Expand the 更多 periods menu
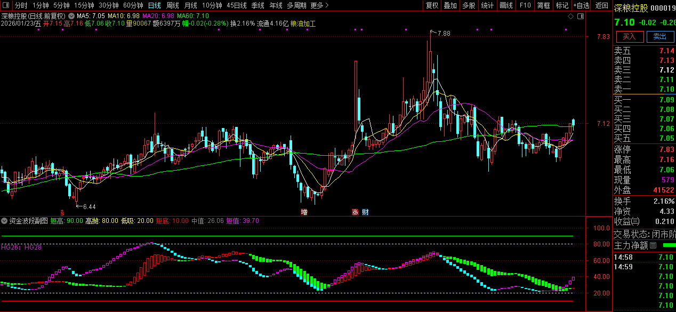This screenshot has width=676, height=312. (319, 5)
